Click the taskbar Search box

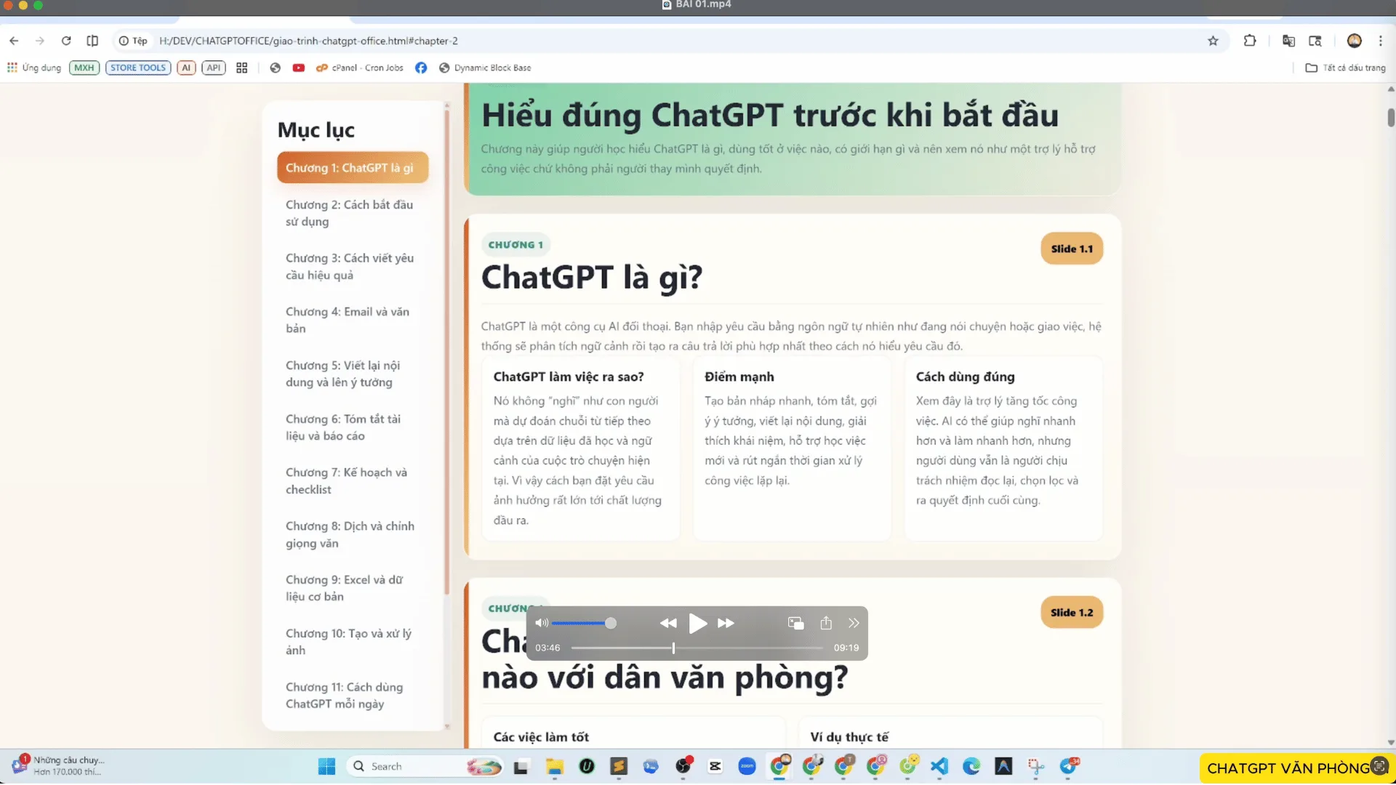[425, 766]
